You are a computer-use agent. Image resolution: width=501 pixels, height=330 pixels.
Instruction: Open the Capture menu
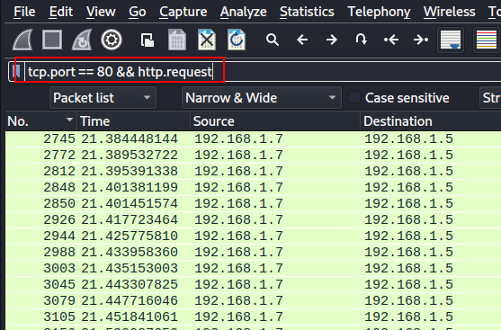(x=183, y=12)
